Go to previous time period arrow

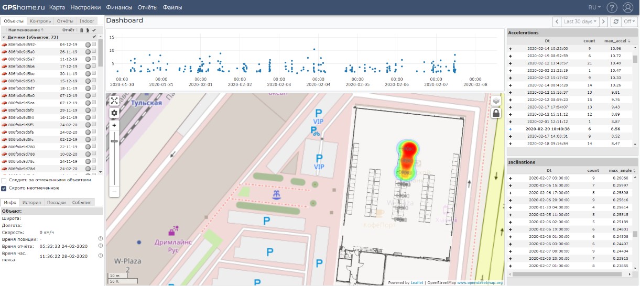tap(557, 21)
